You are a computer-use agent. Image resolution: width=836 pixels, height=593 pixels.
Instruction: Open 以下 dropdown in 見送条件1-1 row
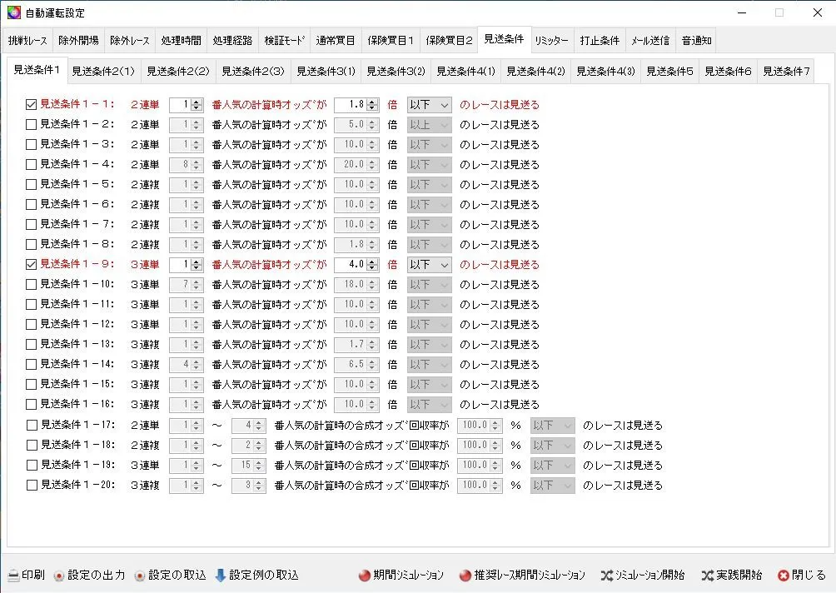(x=429, y=105)
